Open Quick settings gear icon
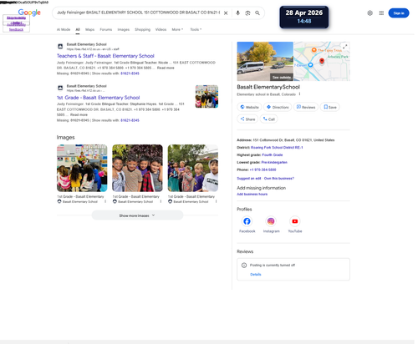418x344 pixels. (370, 13)
